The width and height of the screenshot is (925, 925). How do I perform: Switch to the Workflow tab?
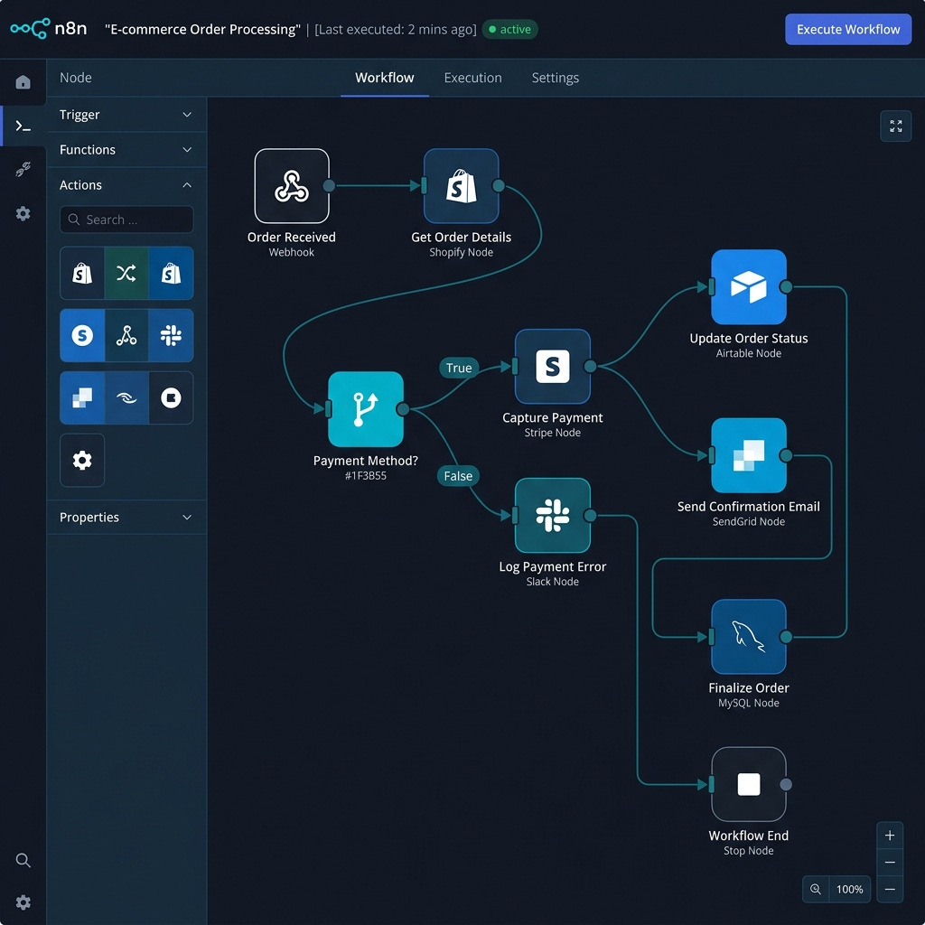click(385, 78)
